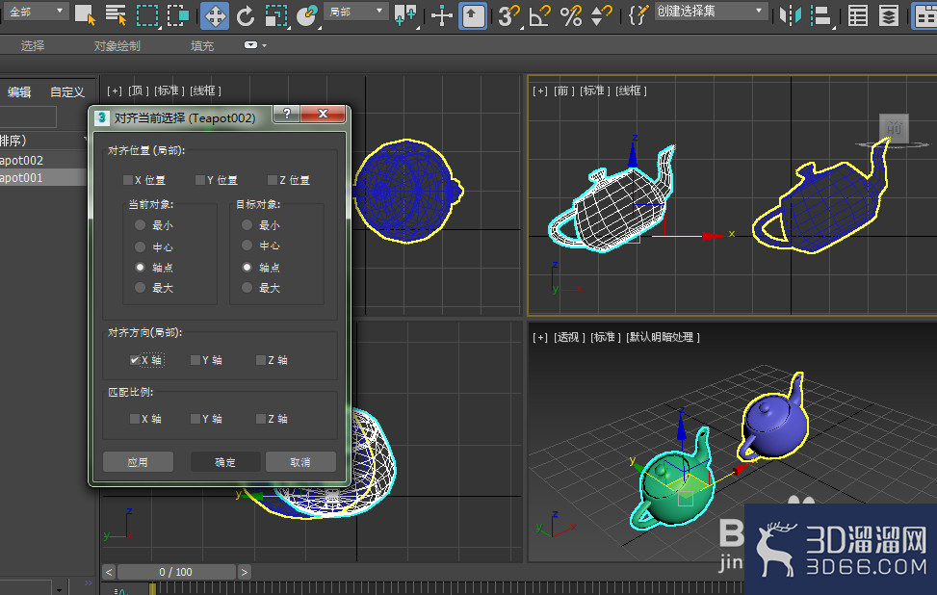Image resolution: width=937 pixels, height=595 pixels.
Task: Toggle 3D Snaps
Action: (x=508, y=15)
